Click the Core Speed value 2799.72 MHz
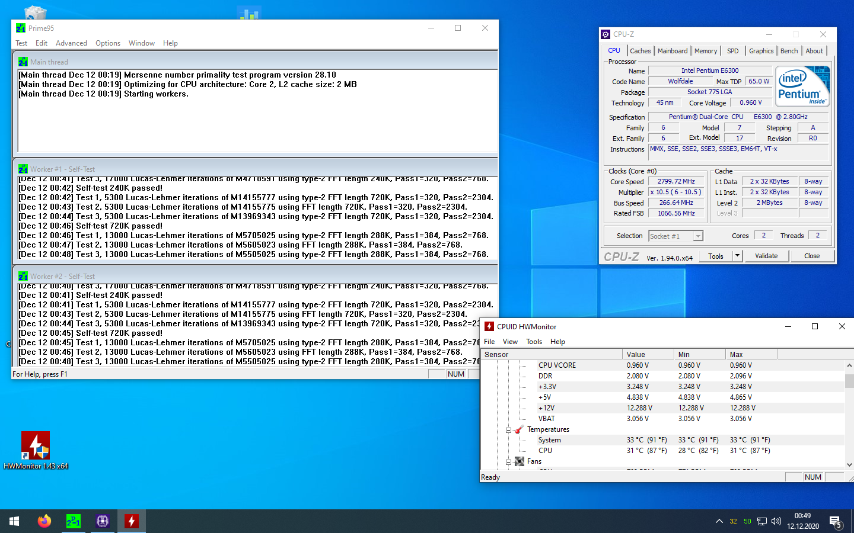 point(676,182)
